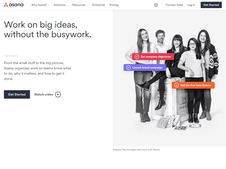The width and height of the screenshot is (226, 169).
Task: Expand the Why Asana? menu
Action: tap(40, 5)
